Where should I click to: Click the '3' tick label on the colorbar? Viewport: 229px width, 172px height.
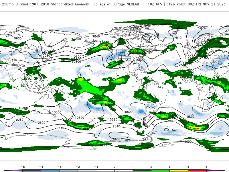[x=170, y=167]
